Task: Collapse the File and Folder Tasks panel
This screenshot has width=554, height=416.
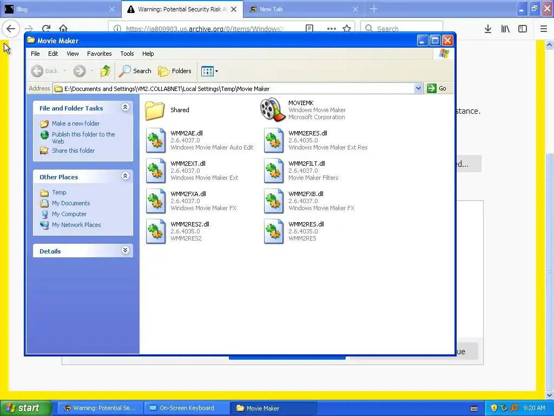Action: [126, 107]
